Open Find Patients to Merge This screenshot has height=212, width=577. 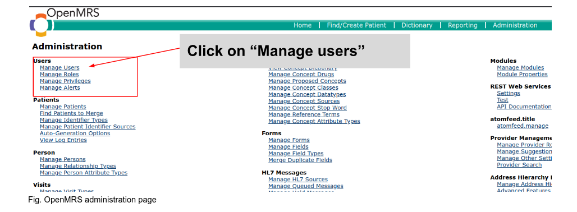(x=71, y=113)
